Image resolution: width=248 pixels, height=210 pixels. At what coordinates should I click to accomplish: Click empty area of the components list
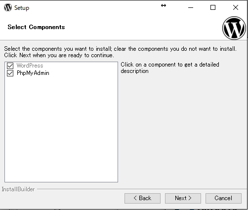[61, 128]
